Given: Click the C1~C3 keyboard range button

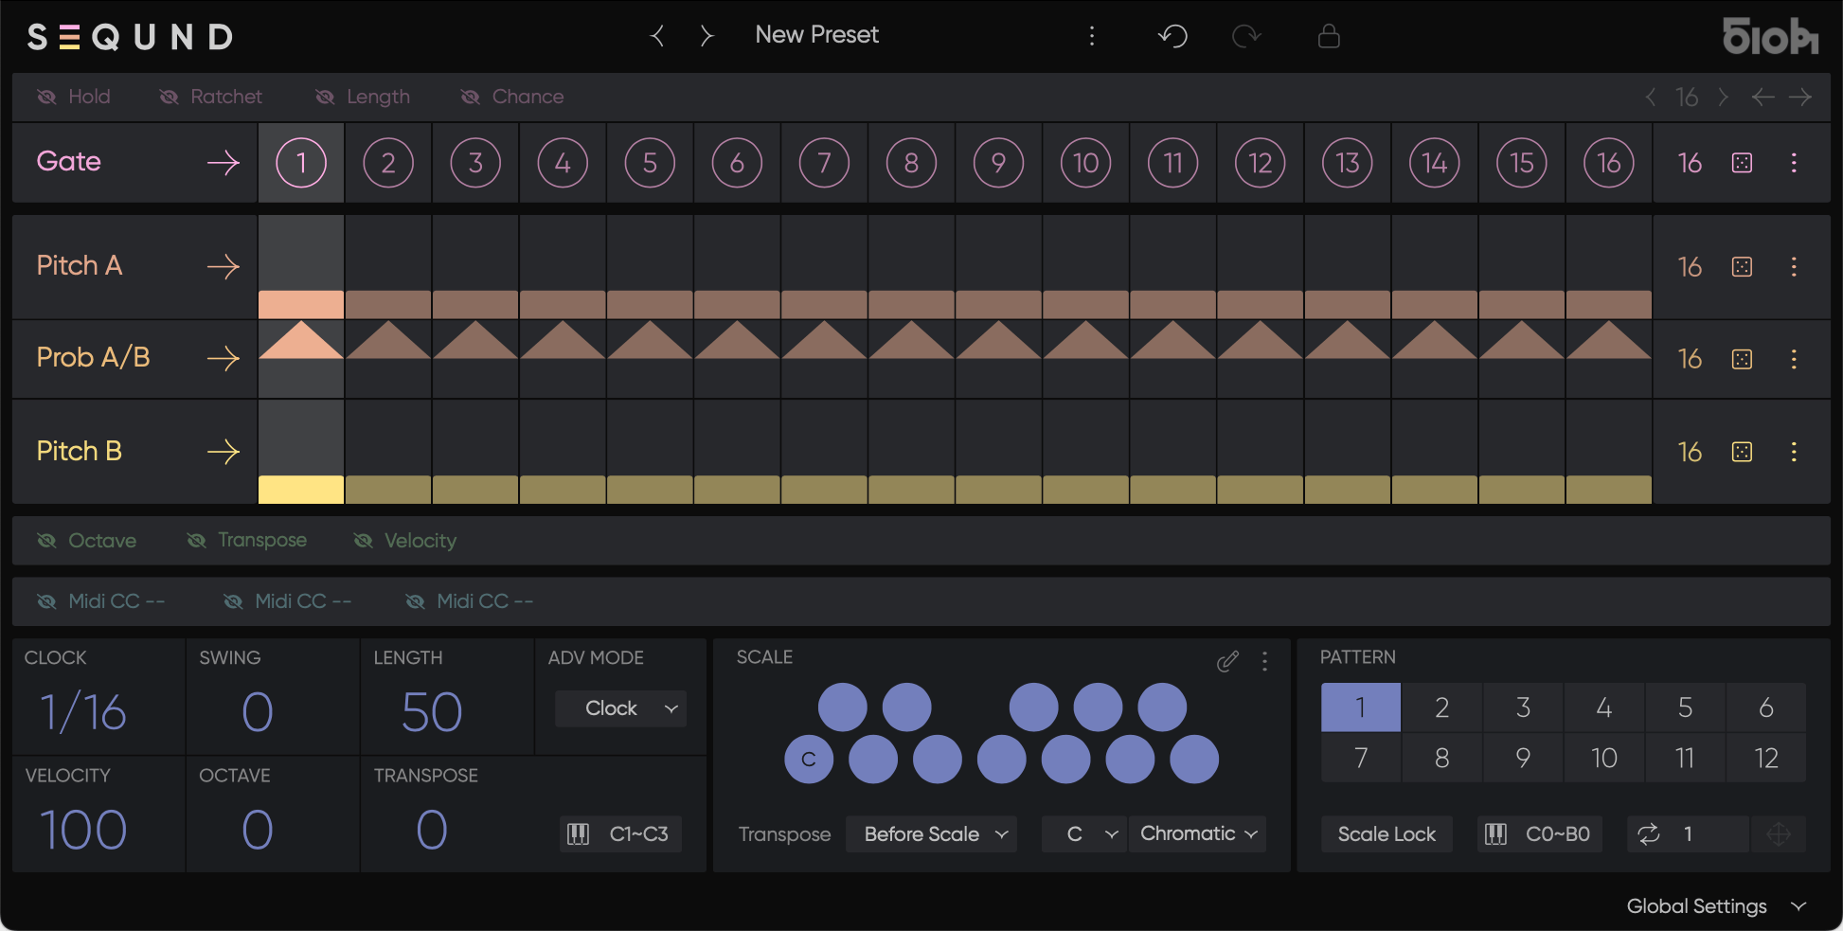Looking at the screenshot, I should click(620, 833).
